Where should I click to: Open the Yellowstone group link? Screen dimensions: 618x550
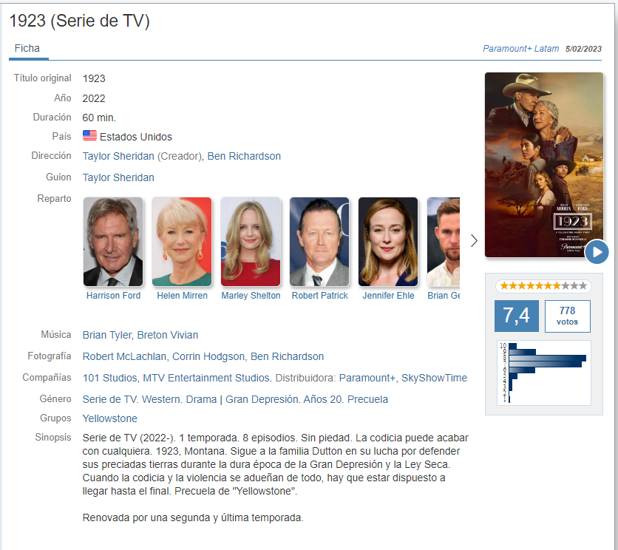(x=110, y=418)
